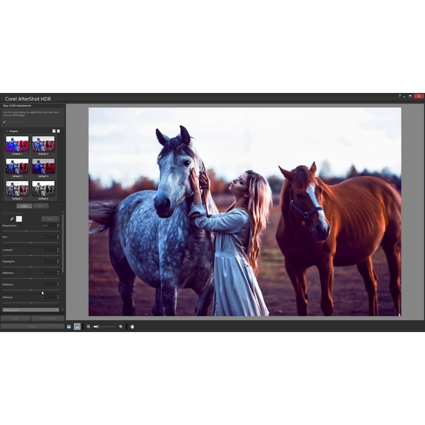This screenshot has width=425, height=425.
Task: Restore down the Corel AfterShot HDR window
Action: pos(410,96)
